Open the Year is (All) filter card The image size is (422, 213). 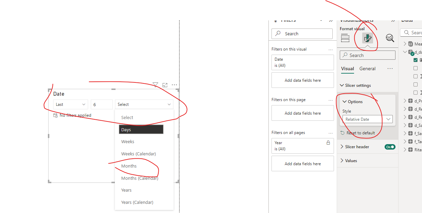pos(303,146)
